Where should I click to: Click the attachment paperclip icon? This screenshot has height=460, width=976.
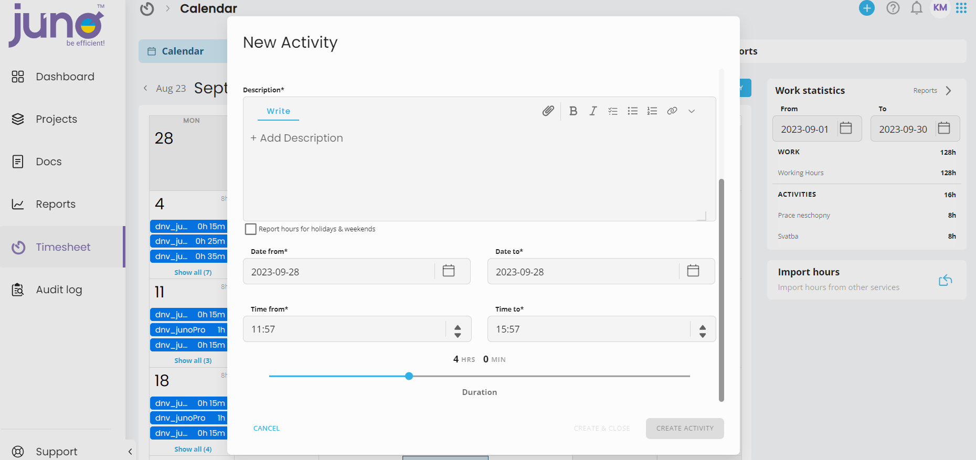coord(548,111)
